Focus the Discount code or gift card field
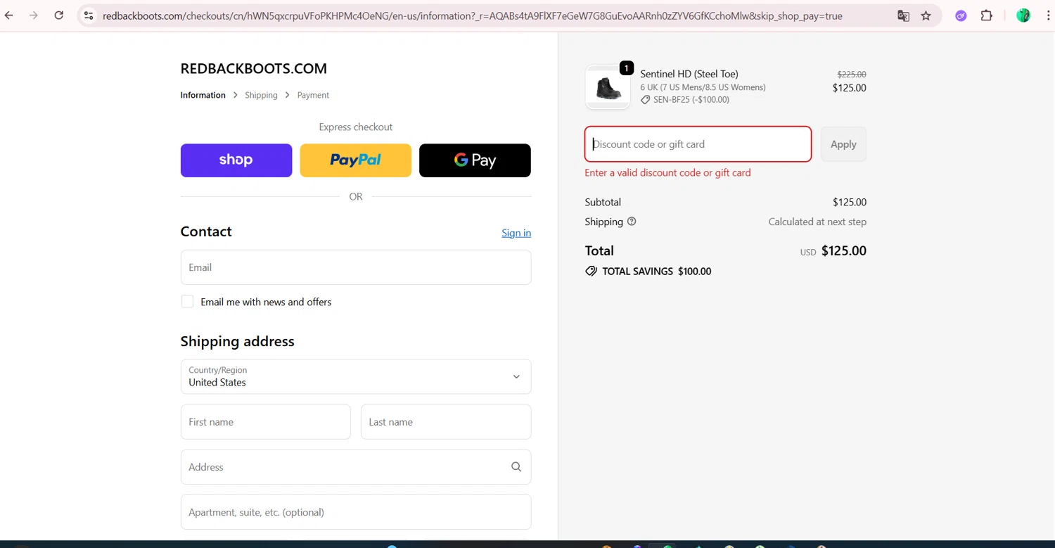 (x=698, y=144)
